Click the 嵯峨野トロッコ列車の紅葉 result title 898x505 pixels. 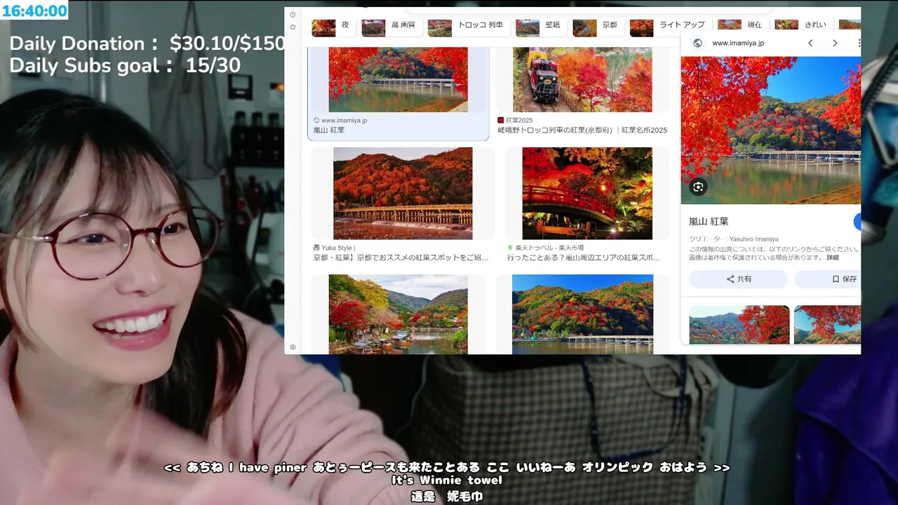[582, 130]
